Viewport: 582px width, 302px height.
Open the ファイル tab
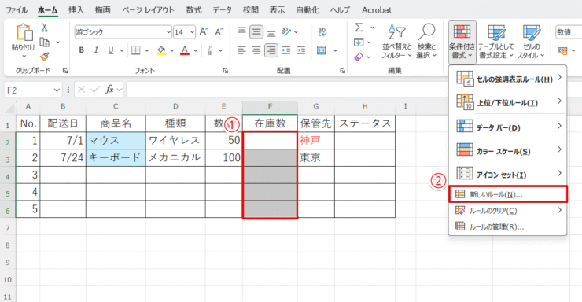(x=17, y=10)
